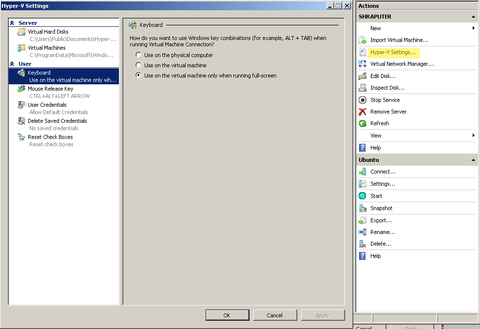Select Virtual Hard Disks tree item
The height and width of the screenshot is (329, 480).
[x=64, y=35]
